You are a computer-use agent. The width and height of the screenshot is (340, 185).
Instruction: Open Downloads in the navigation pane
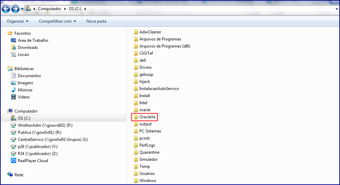[28, 48]
